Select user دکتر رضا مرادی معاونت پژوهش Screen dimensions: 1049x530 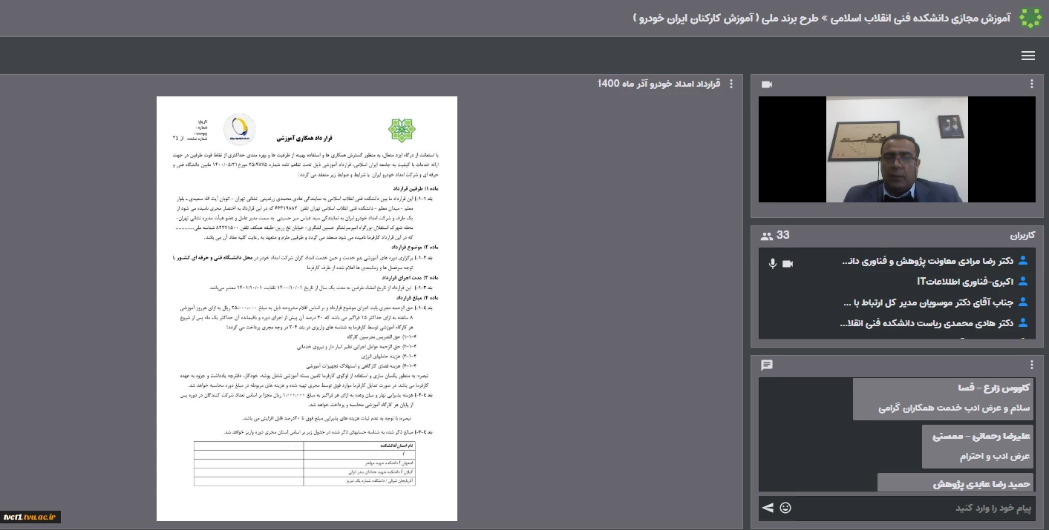click(x=928, y=261)
